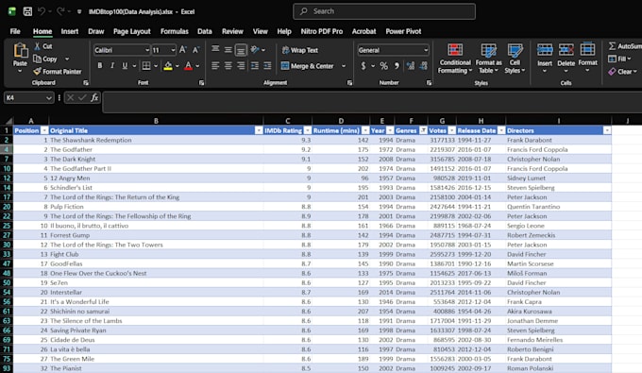
Task: Activate the Format Painter brush
Action: (58, 72)
